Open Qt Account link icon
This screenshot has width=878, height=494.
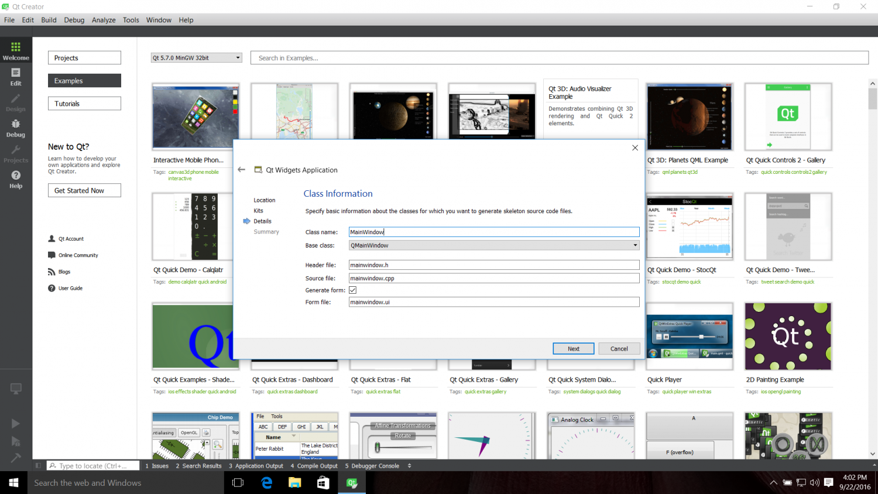(x=52, y=239)
